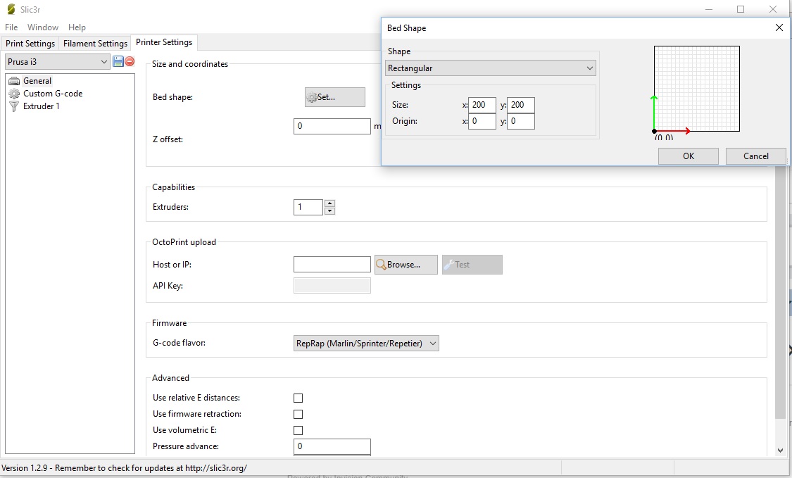Click the version status bar text
Screen dimensions: 792x478
coord(124,468)
